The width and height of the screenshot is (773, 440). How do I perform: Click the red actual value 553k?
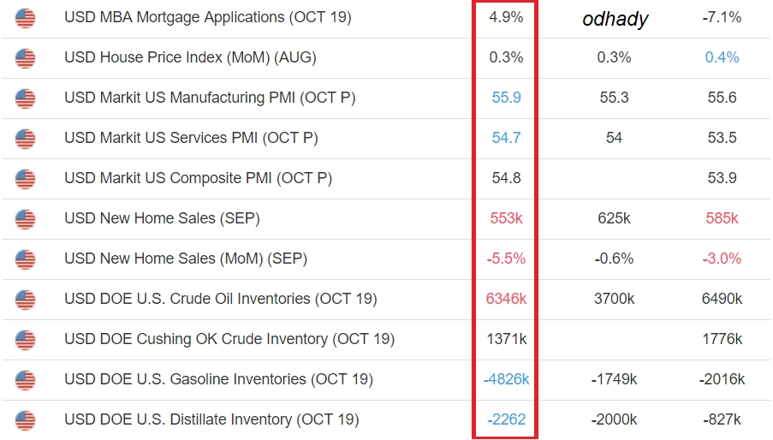pyautogui.click(x=506, y=218)
